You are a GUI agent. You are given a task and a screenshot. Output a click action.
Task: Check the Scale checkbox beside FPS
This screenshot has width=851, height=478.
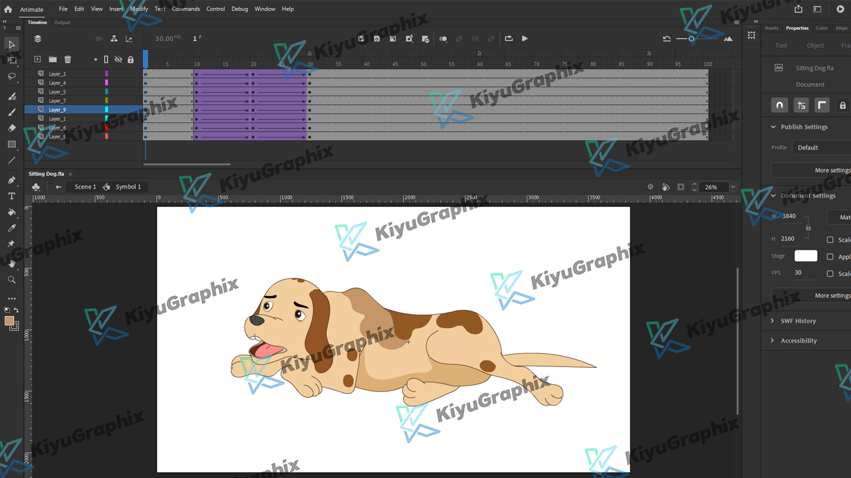coord(830,274)
